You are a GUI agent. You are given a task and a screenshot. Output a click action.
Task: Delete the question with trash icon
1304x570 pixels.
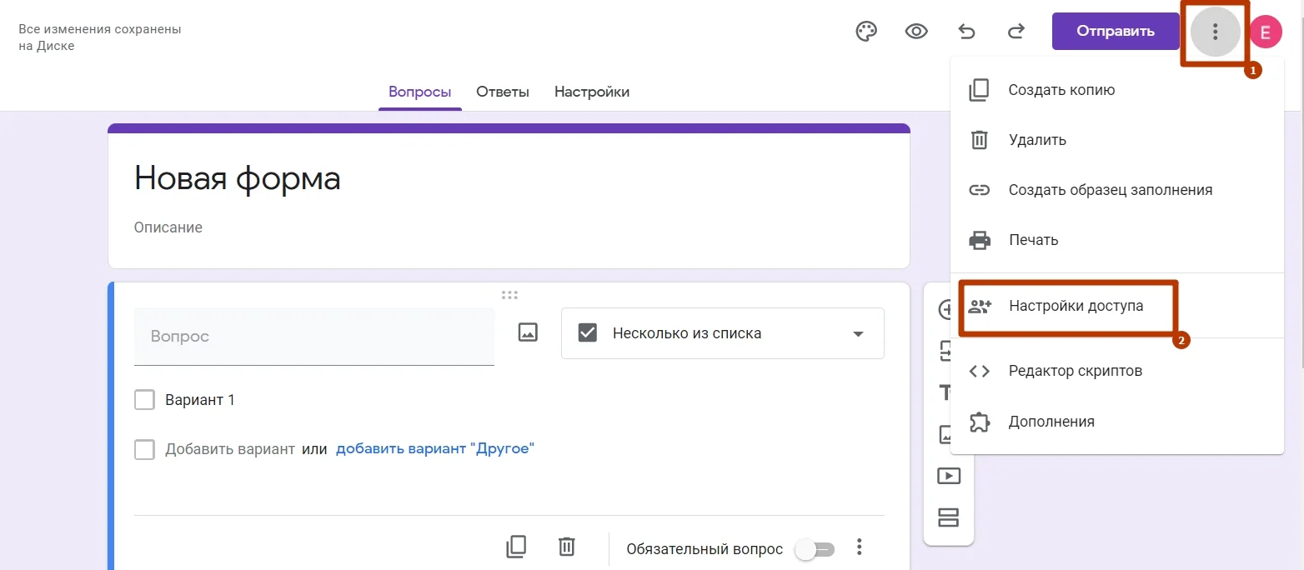566,547
